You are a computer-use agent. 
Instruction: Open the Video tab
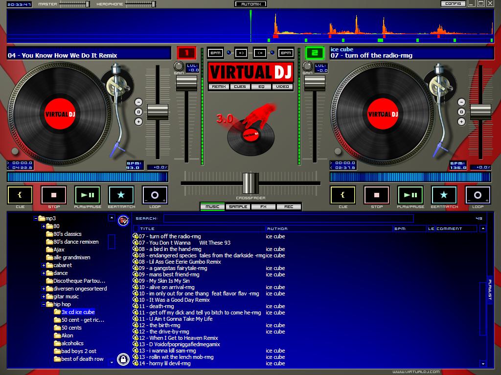tap(282, 87)
